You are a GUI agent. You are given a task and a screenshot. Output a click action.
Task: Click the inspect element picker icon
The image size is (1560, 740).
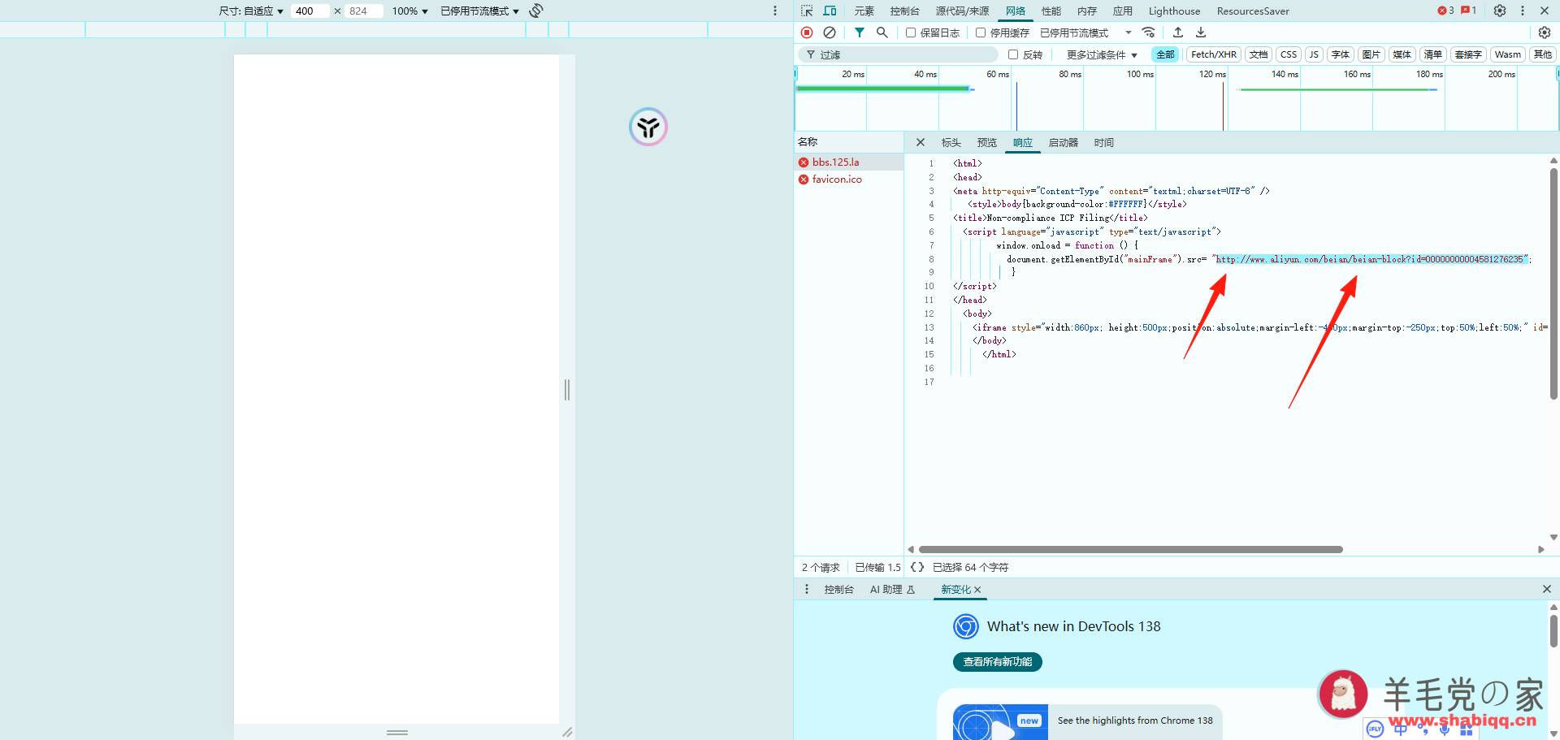coord(806,11)
